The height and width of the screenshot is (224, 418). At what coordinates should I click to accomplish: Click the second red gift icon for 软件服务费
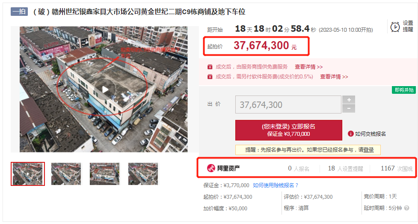[x=210, y=77]
